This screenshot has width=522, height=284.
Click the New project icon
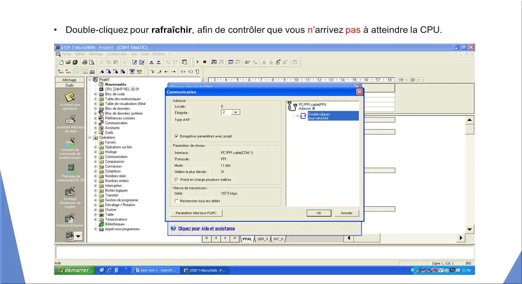(x=61, y=62)
